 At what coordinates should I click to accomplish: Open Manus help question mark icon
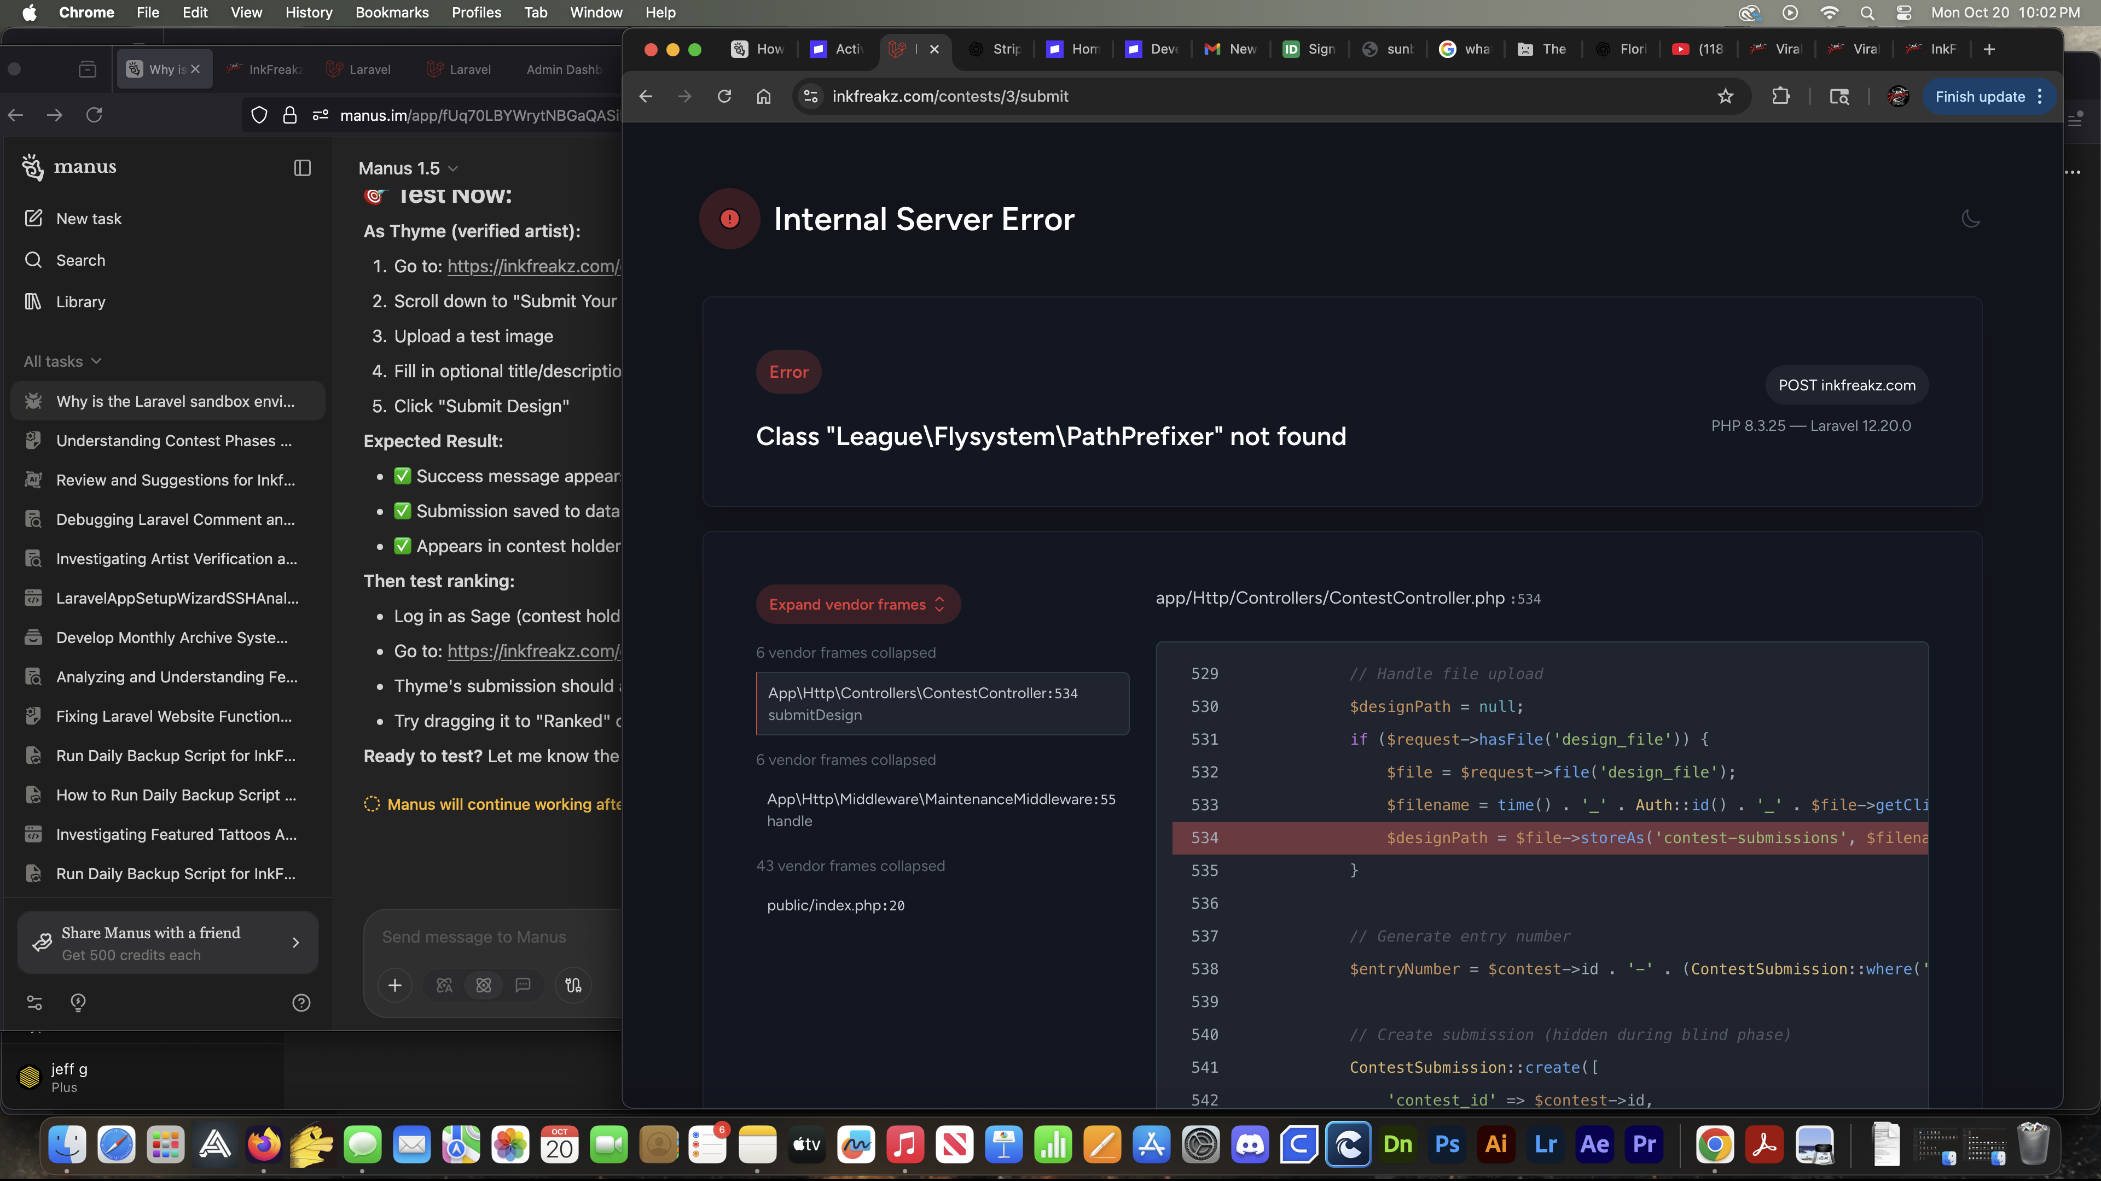(301, 1003)
